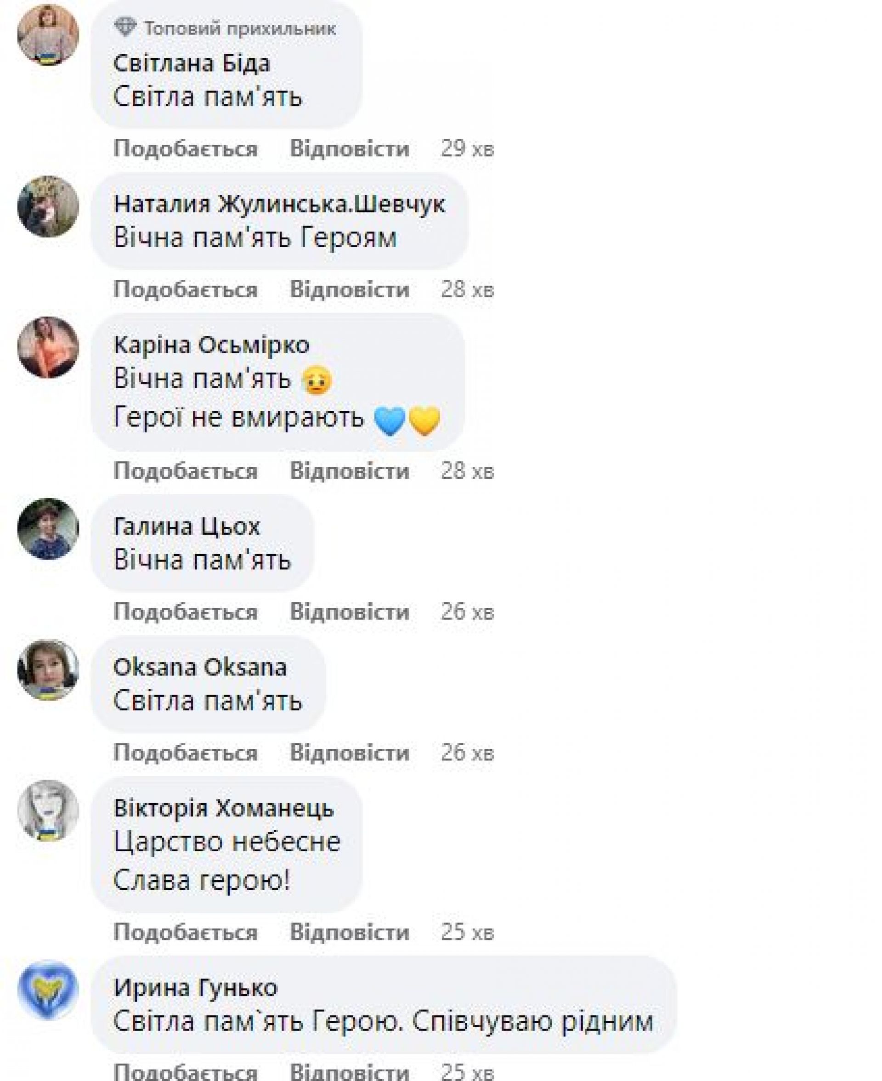Click the top fan diamond badge icon
Image resolution: width=882 pixels, height=1081 pixels.
[x=125, y=28]
